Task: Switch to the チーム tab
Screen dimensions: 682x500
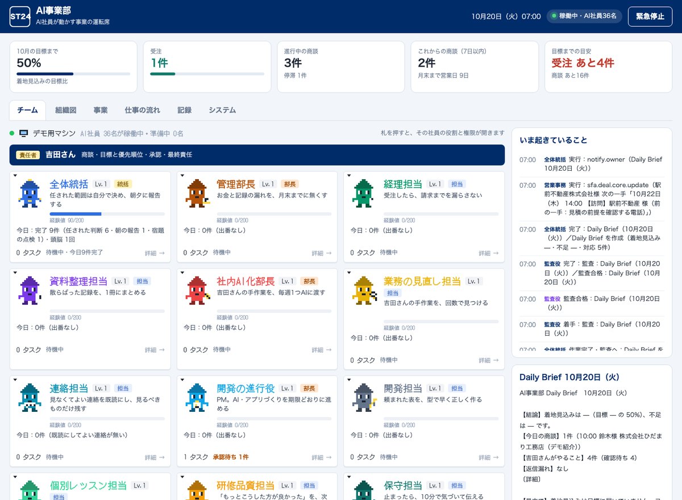Action: (28, 110)
